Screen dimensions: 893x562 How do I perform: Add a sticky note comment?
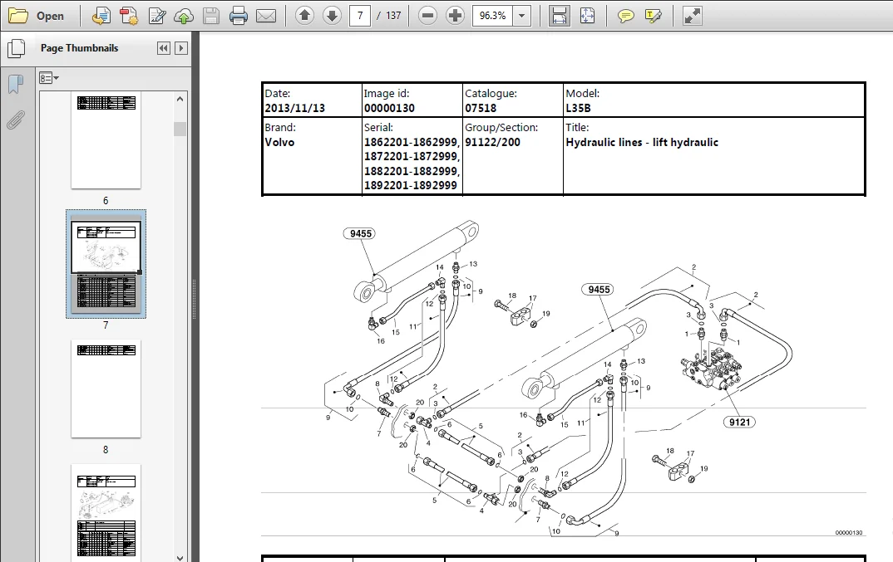[626, 16]
